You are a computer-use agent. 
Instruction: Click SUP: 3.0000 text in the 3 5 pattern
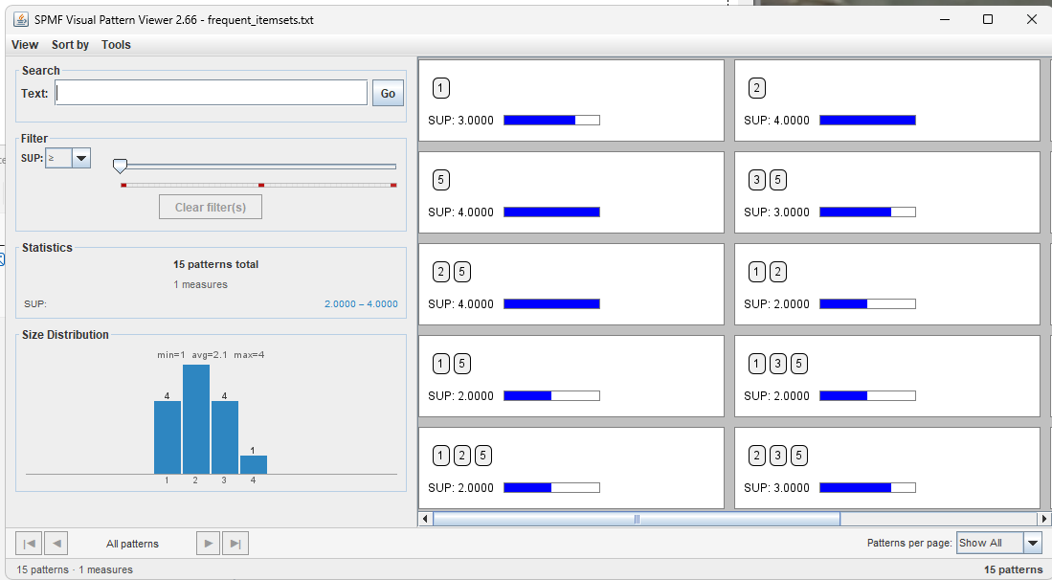point(777,212)
